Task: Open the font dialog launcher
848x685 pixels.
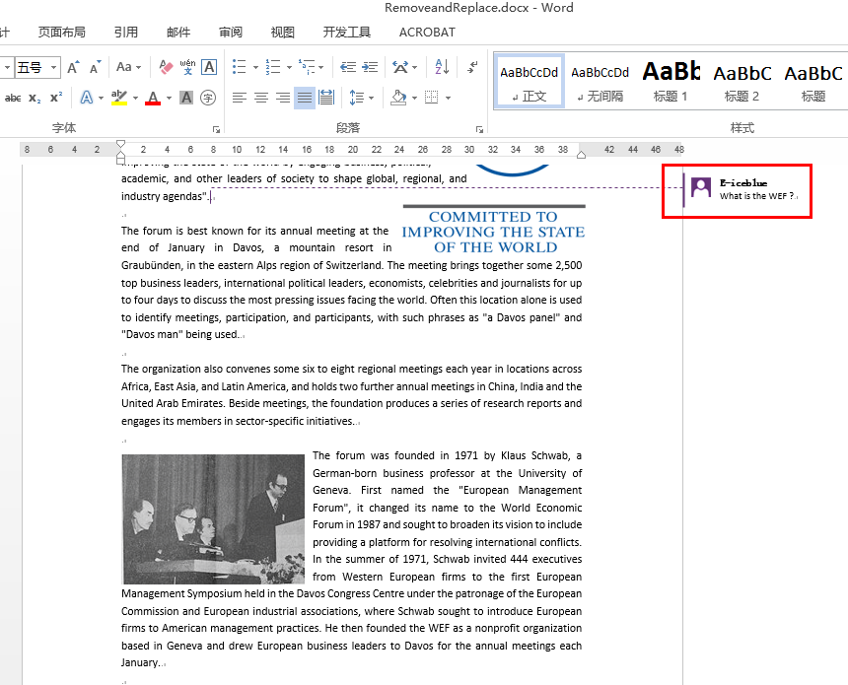Action: (x=216, y=129)
